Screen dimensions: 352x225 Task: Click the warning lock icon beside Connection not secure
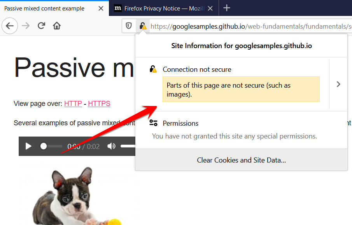point(153,69)
